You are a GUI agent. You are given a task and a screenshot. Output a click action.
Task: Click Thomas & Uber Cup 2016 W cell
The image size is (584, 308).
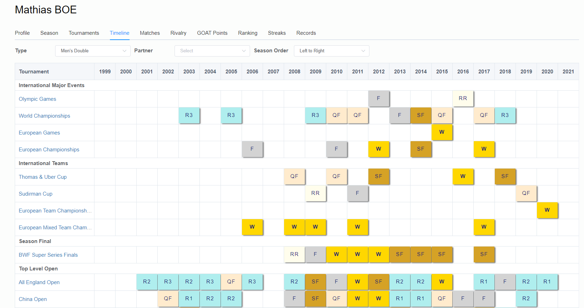coord(463,176)
